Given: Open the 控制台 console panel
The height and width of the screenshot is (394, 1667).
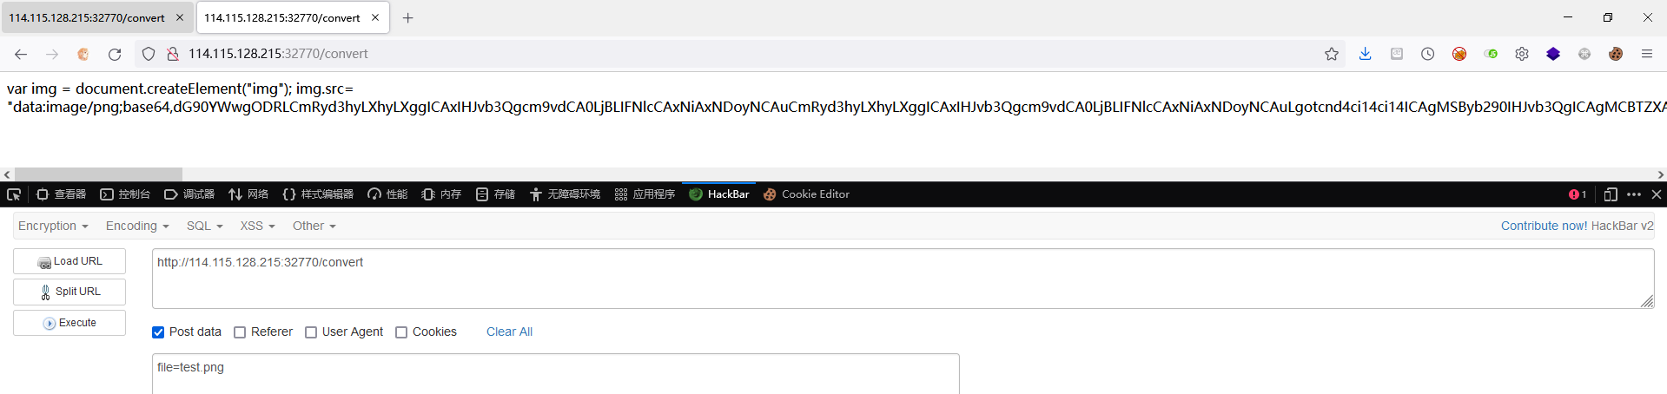Looking at the screenshot, I should click(x=125, y=194).
